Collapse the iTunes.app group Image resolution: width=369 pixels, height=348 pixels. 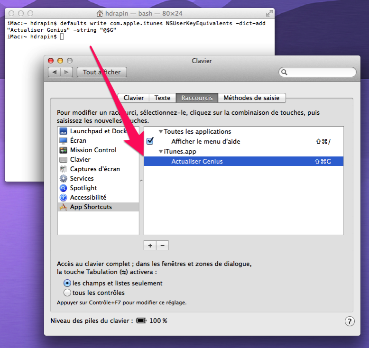pyautogui.click(x=161, y=151)
